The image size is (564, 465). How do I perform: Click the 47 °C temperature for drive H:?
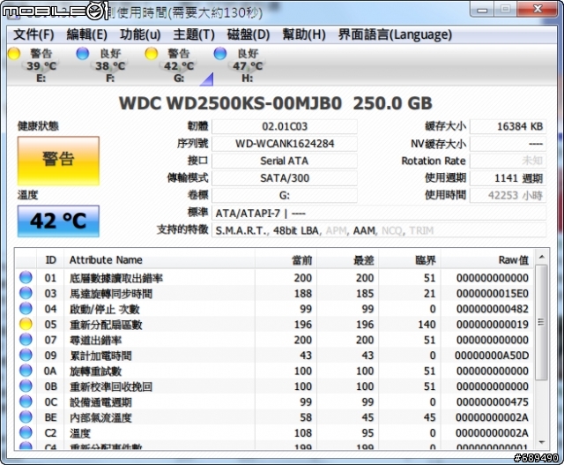click(x=248, y=66)
